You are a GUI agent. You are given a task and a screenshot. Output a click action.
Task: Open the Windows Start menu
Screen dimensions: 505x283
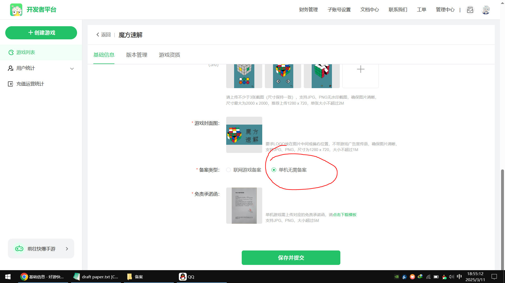8,277
